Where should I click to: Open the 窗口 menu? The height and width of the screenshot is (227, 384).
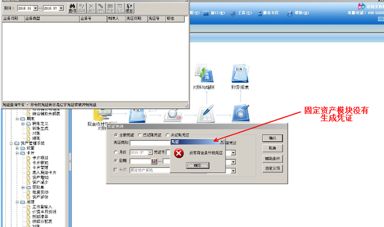click(x=214, y=13)
